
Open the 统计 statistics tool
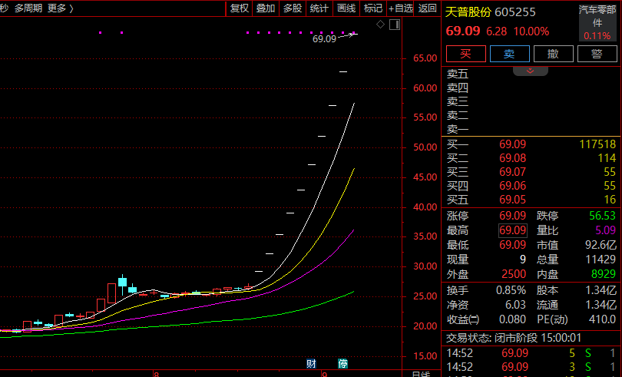pos(319,8)
